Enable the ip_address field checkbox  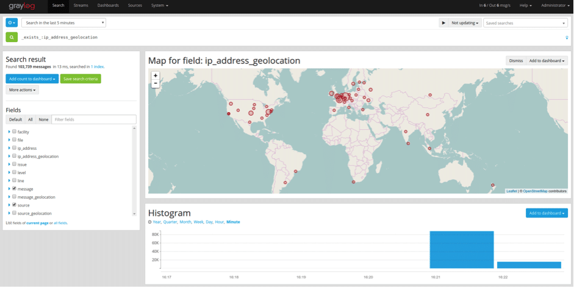[x=14, y=148]
